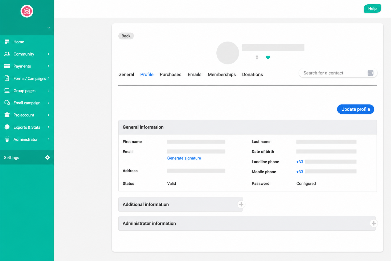391x261 pixels.
Task: Focus the Search for a contact field
Action: (x=333, y=73)
